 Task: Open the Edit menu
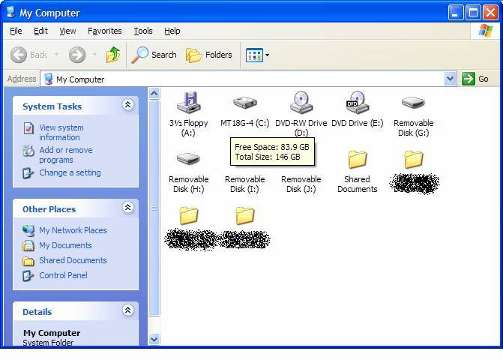coord(40,31)
